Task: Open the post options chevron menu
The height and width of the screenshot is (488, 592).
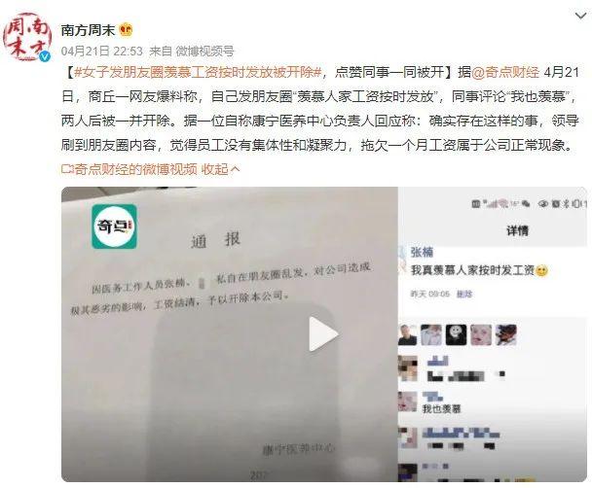Action: pos(580,16)
